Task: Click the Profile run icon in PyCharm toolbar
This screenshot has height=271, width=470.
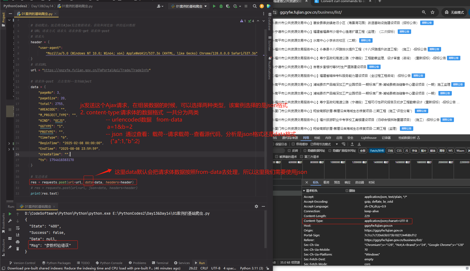Action: 235,6
